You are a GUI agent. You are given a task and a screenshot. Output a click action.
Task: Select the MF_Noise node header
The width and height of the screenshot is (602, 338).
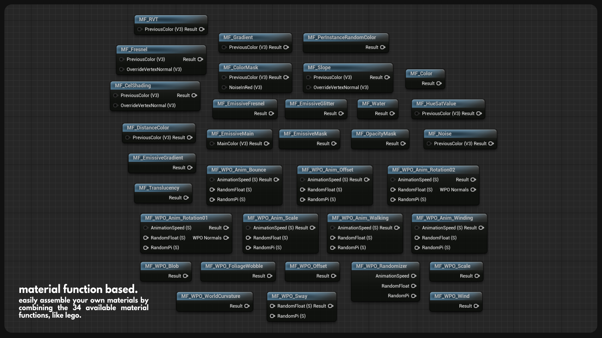[x=441, y=134]
